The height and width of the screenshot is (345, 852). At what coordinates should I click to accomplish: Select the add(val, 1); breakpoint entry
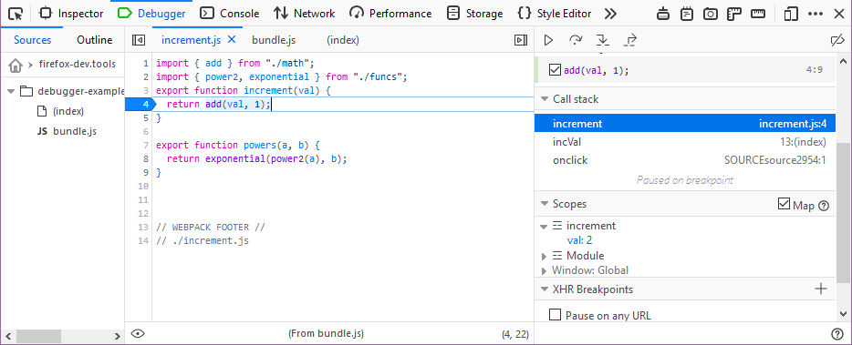pyautogui.click(x=685, y=70)
